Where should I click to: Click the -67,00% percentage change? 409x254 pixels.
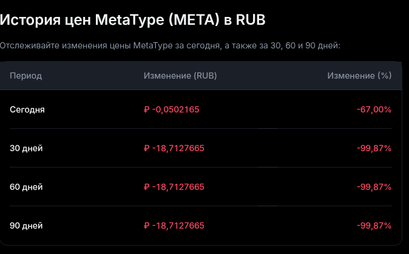click(x=374, y=109)
